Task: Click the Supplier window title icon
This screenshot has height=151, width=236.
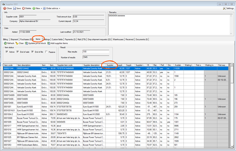Action: [x=3, y=4]
